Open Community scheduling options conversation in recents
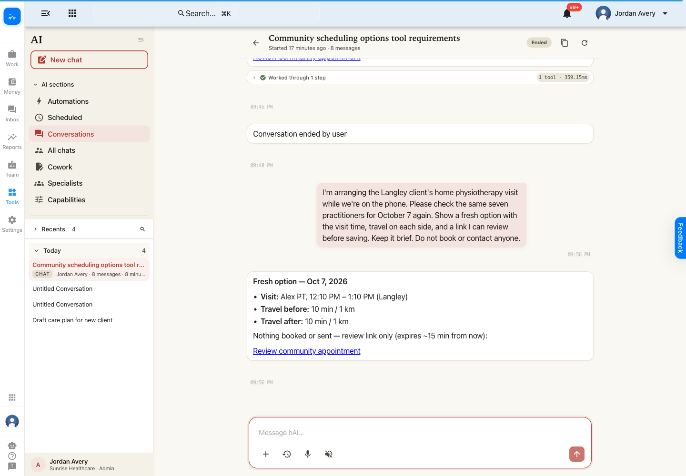The height and width of the screenshot is (476, 686). pos(89,269)
